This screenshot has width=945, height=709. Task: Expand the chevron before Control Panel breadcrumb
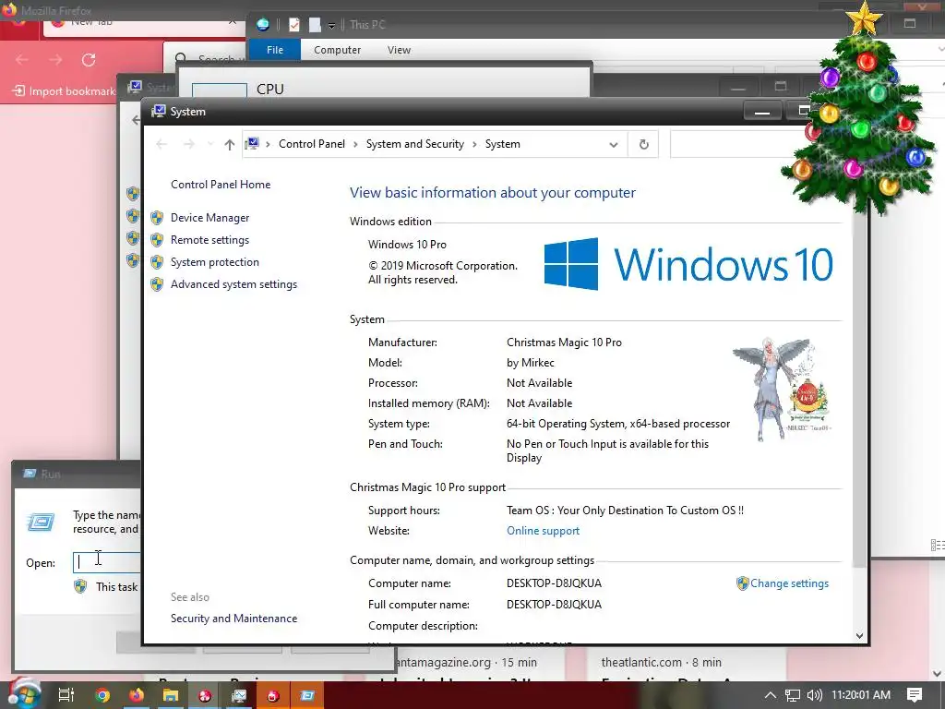pos(268,145)
